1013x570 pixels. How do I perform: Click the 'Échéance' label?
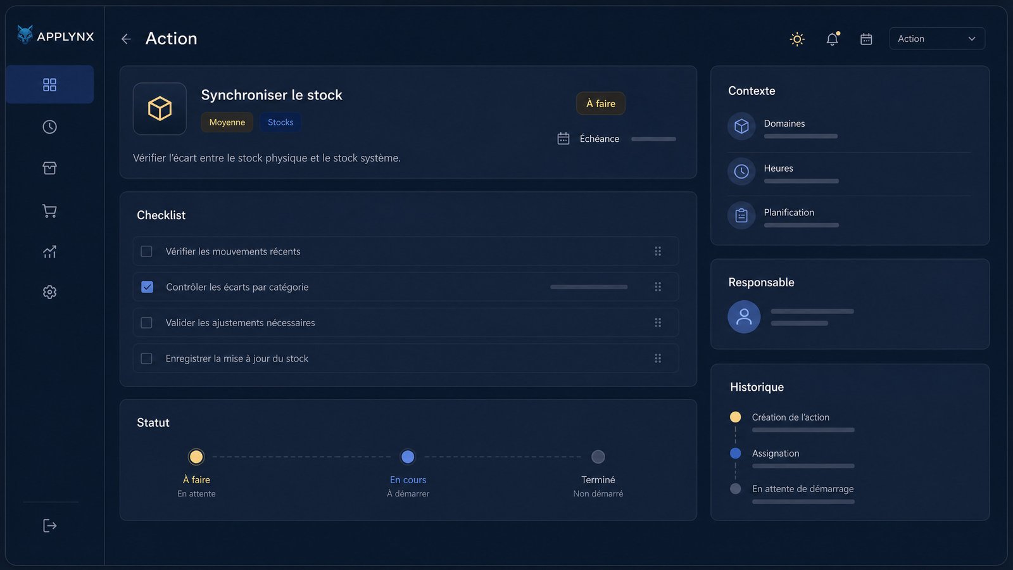(x=600, y=139)
